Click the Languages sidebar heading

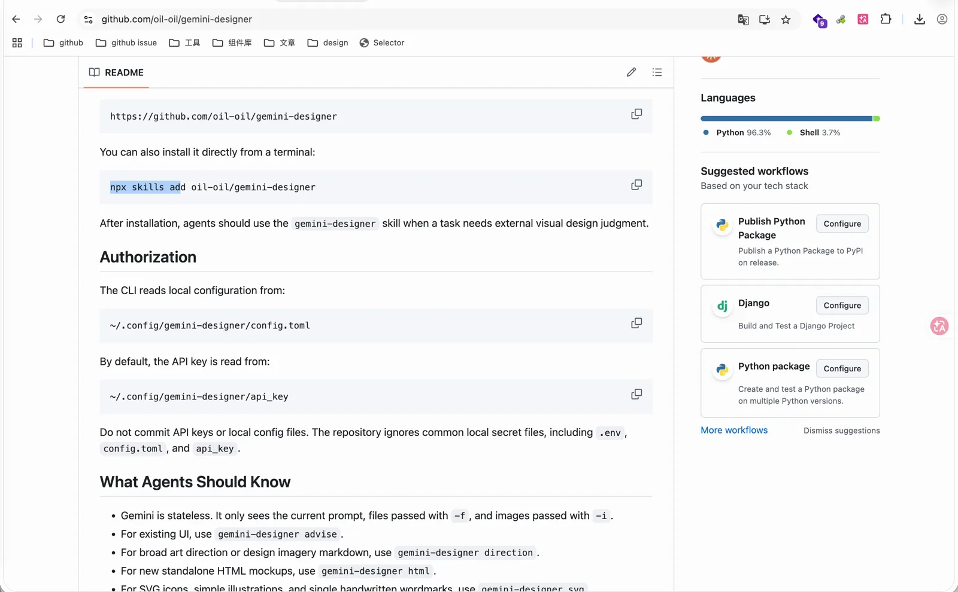pyautogui.click(x=728, y=97)
